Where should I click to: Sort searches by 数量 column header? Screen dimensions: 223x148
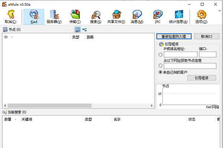[11, 119]
